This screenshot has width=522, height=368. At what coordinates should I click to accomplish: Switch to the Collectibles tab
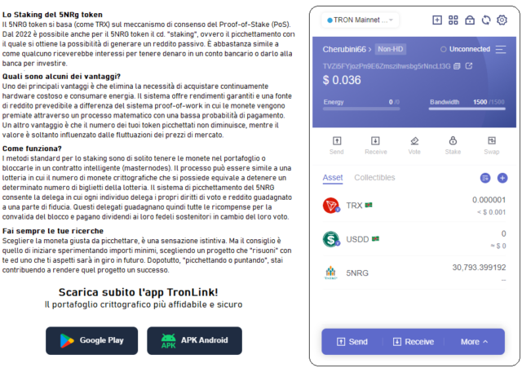click(x=374, y=178)
